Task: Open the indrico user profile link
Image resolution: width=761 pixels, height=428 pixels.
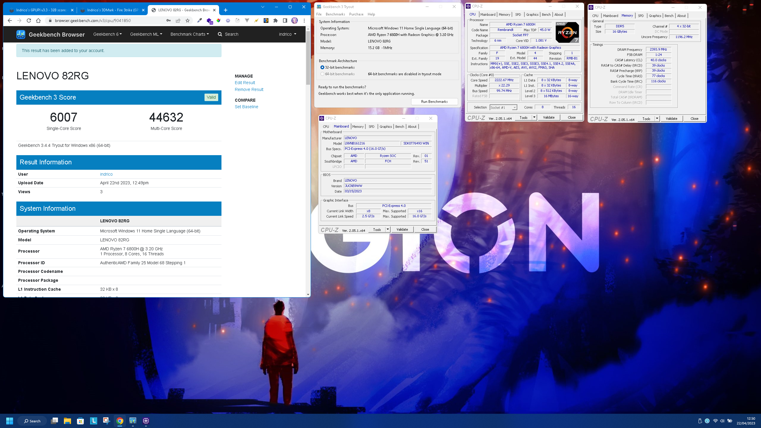Action: pyautogui.click(x=106, y=174)
